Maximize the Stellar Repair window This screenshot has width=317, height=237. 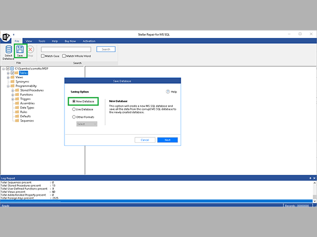(300, 34)
